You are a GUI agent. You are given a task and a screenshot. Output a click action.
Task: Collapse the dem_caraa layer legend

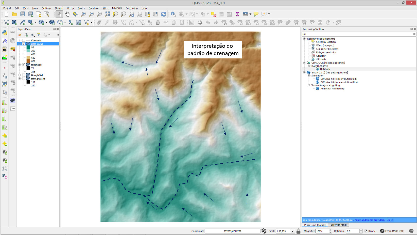tap(20, 44)
